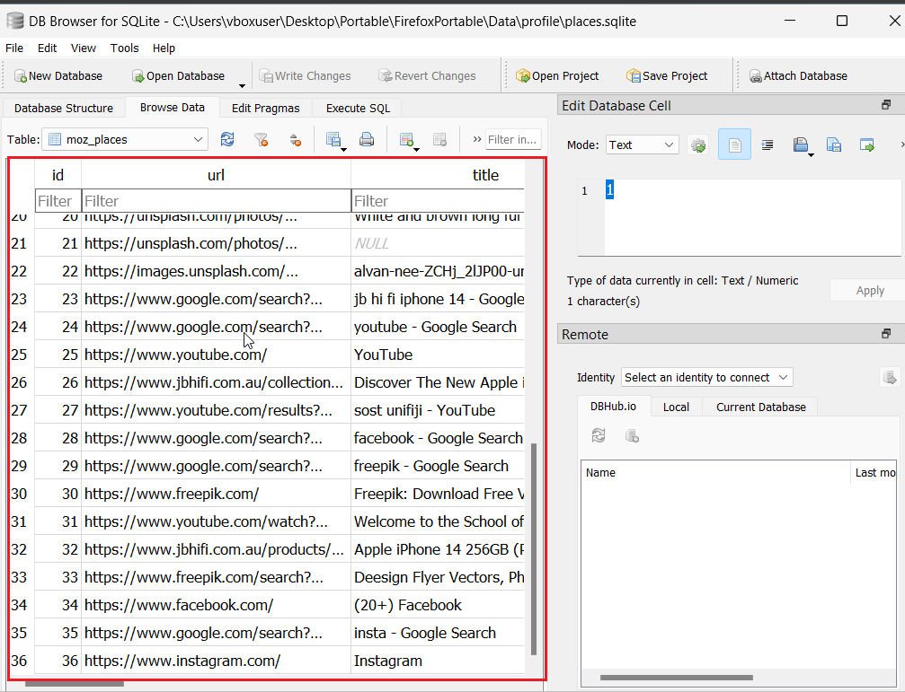Print the currently browsed table data
This screenshot has width=905, height=692.
click(367, 139)
